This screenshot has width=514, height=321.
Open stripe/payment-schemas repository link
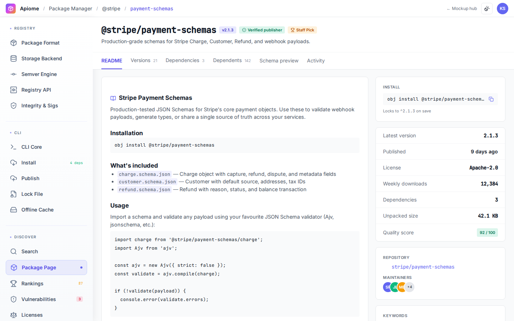tap(423, 267)
